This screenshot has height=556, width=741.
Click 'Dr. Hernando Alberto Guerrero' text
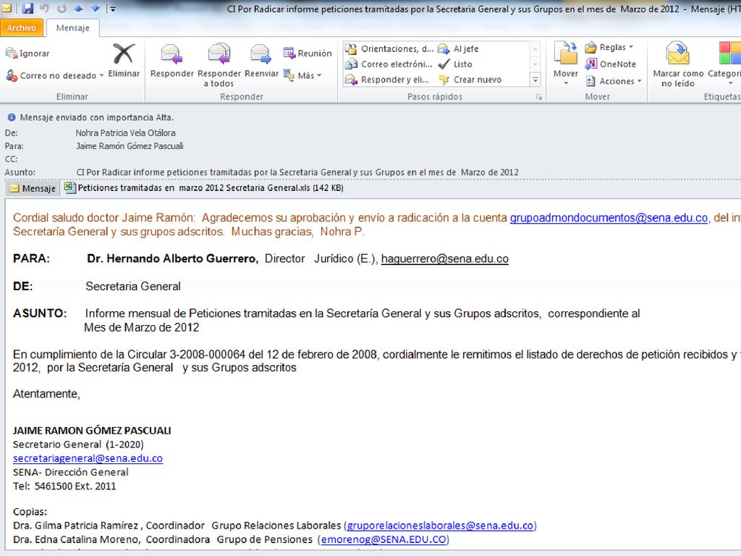[x=172, y=258]
